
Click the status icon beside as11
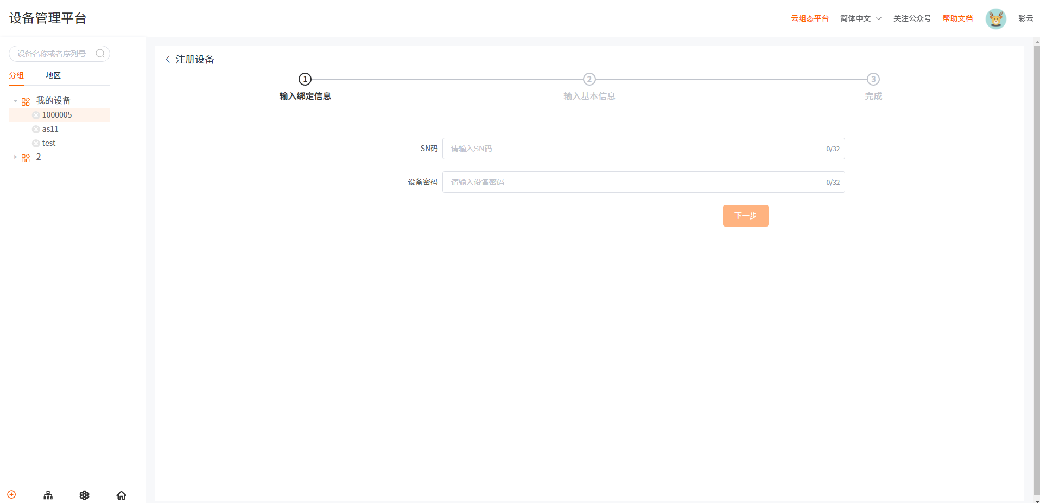pos(36,129)
